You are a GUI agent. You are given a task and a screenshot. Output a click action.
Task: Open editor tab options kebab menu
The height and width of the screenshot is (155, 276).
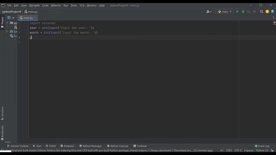[273, 18]
